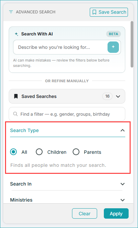Click the 16 count badge on Saved Searches
Screen dimensions: 138x228
[x=108, y=96]
